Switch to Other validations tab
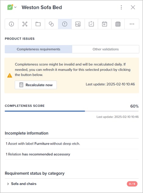143x193 pixels. pyautogui.click(x=105, y=49)
